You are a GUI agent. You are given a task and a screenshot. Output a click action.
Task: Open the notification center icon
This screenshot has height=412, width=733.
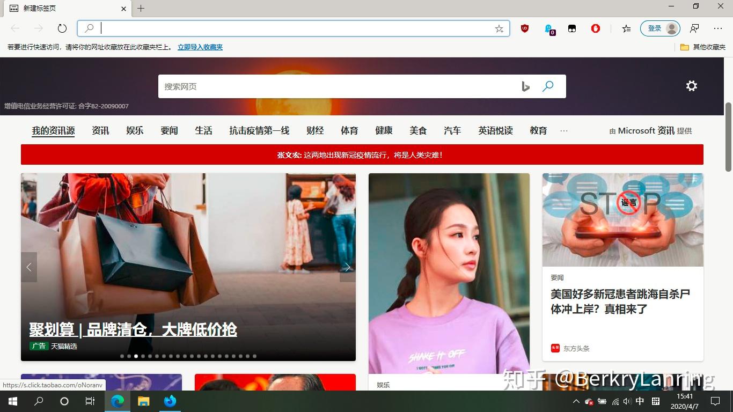click(715, 401)
